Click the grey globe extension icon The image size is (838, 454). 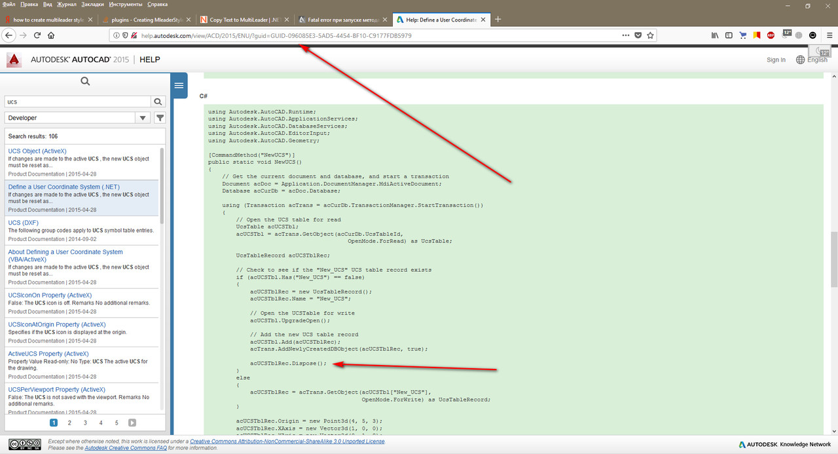pos(799,35)
